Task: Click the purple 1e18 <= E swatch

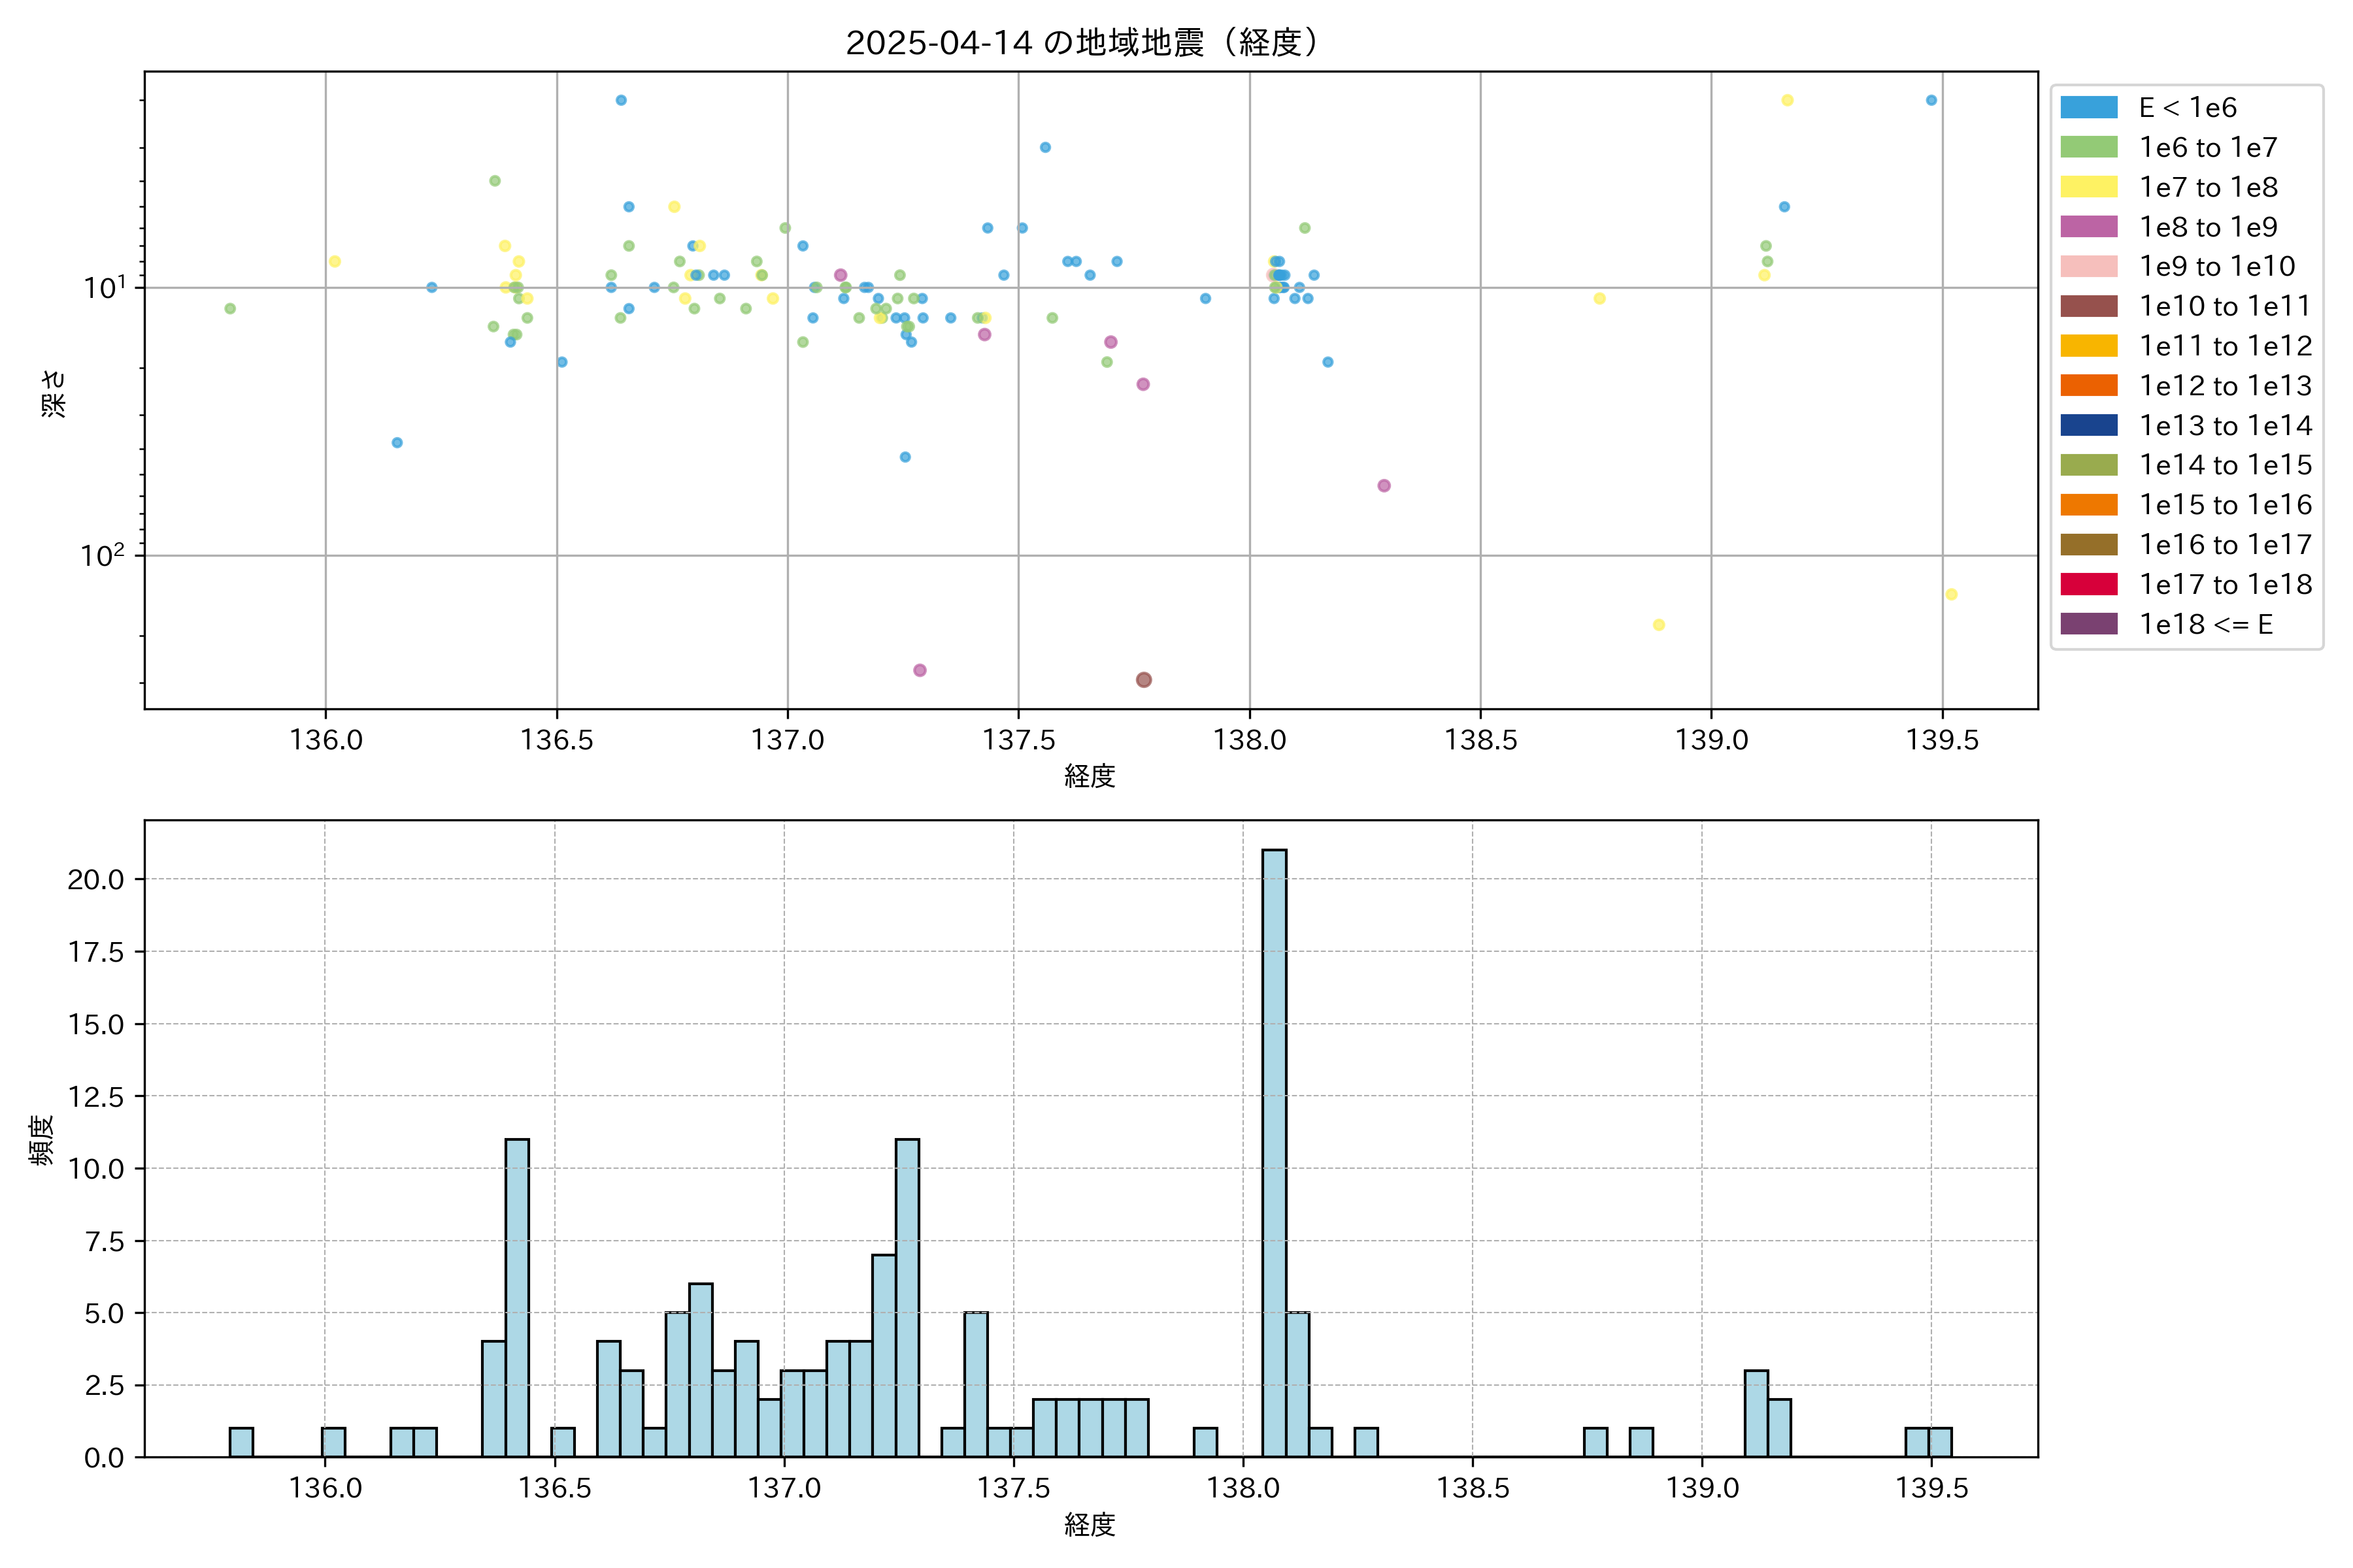Action: (x=2089, y=624)
